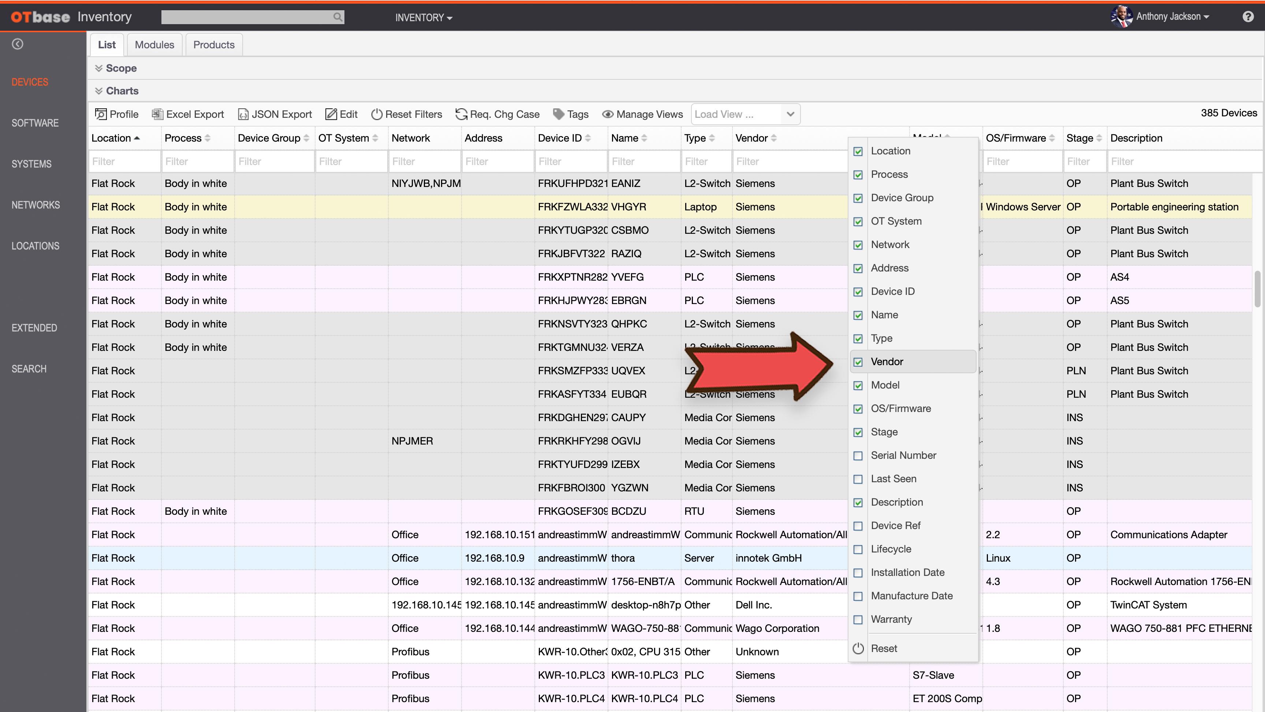
Task: Open SYSTEMS in the sidebar
Action: click(x=31, y=164)
